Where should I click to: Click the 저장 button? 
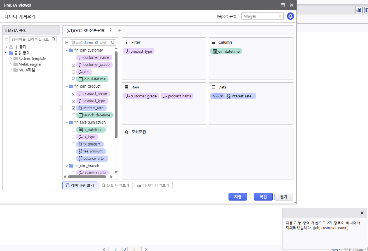point(238,197)
